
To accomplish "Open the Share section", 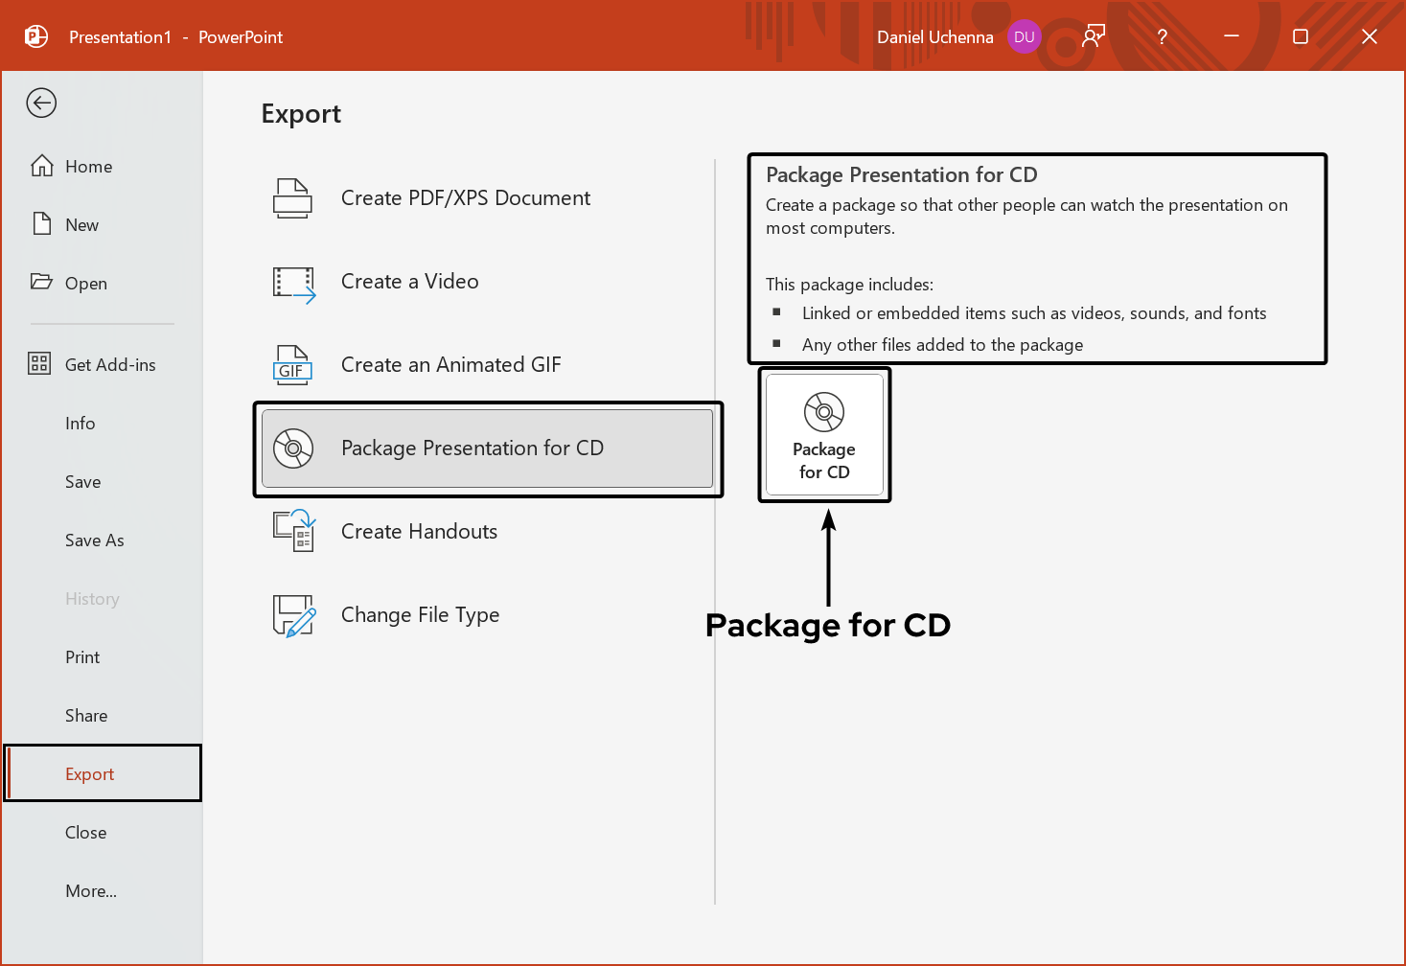I will coord(85,715).
